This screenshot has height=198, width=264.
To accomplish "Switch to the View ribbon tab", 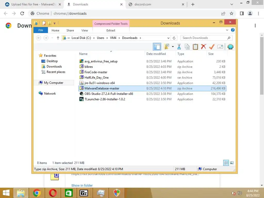I will point(85,30).
